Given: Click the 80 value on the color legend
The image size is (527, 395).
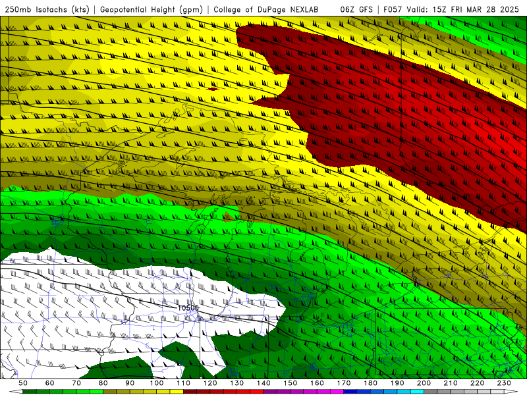Looking at the screenshot, I should (103, 383).
